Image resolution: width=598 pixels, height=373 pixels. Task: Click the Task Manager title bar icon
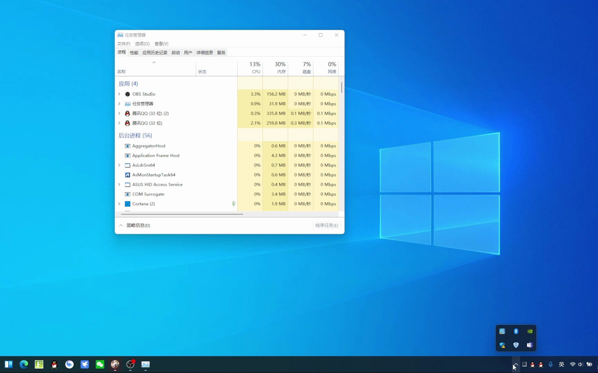point(120,35)
